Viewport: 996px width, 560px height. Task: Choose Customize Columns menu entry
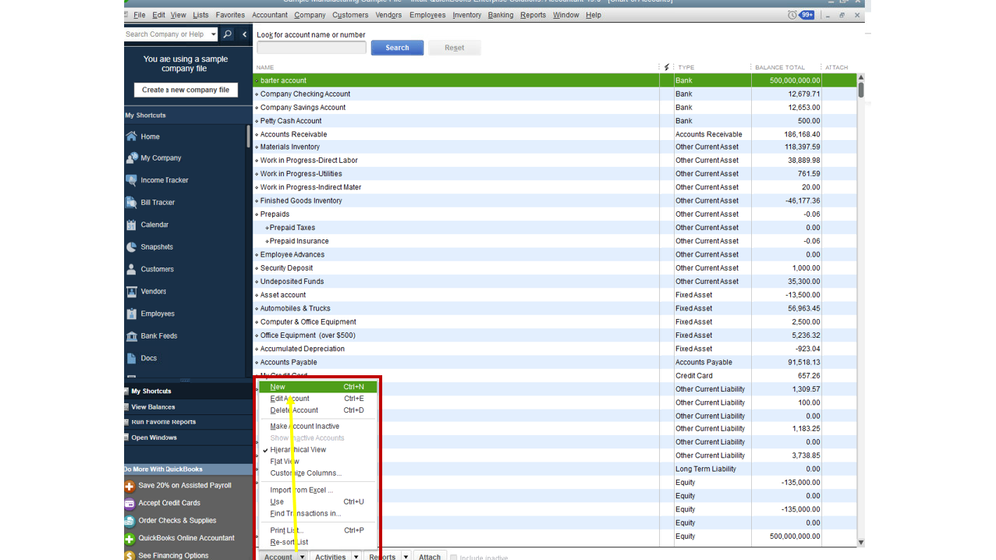[305, 473]
